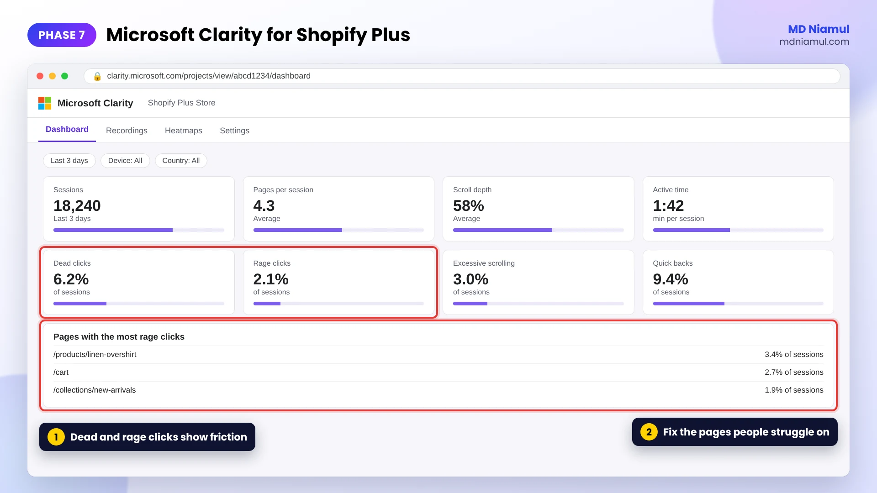The width and height of the screenshot is (877, 493).
Task: Switch to the Recordings tab
Action: point(127,131)
